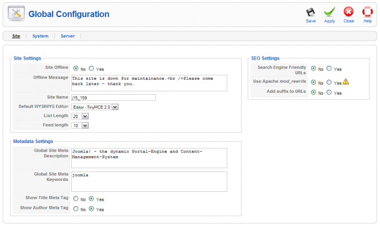Set Site Offline to Yes
Viewport: 380px width, 225px height.
(91, 68)
